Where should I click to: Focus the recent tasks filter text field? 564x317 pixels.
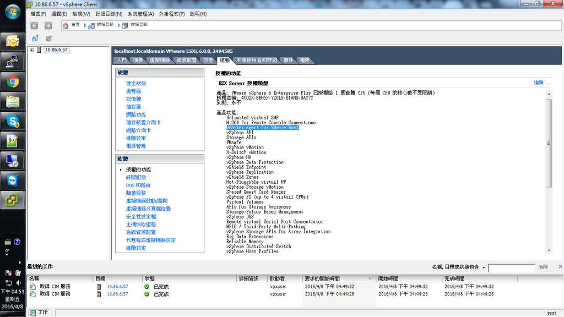click(512, 268)
